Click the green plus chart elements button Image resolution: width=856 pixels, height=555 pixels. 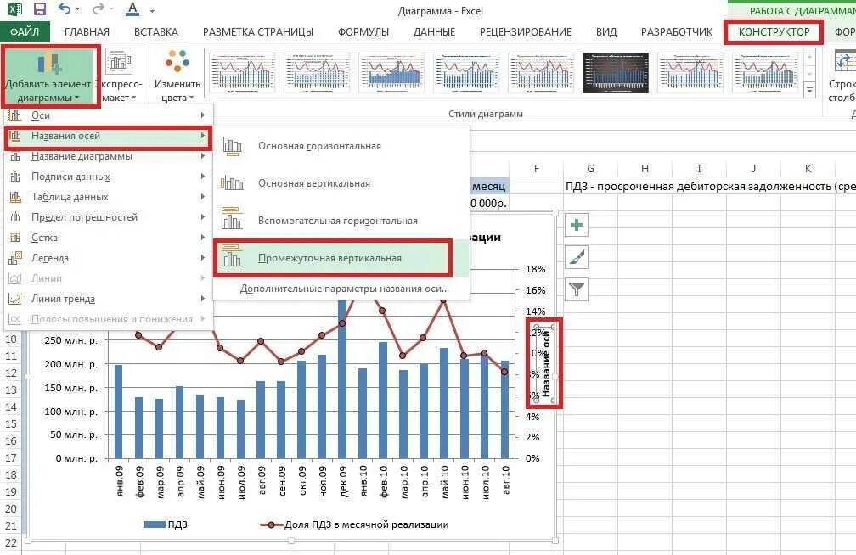[x=577, y=225]
